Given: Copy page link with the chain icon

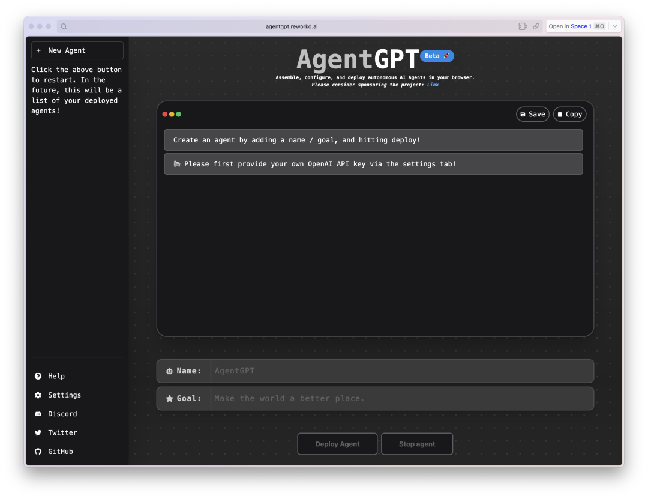Looking at the screenshot, I should pyautogui.click(x=536, y=26).
